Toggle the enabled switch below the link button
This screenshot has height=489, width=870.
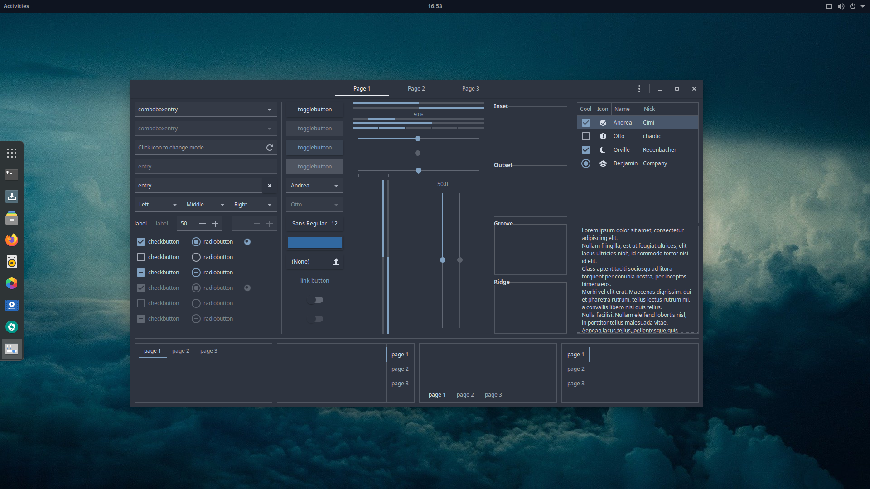tap(315, 300)
